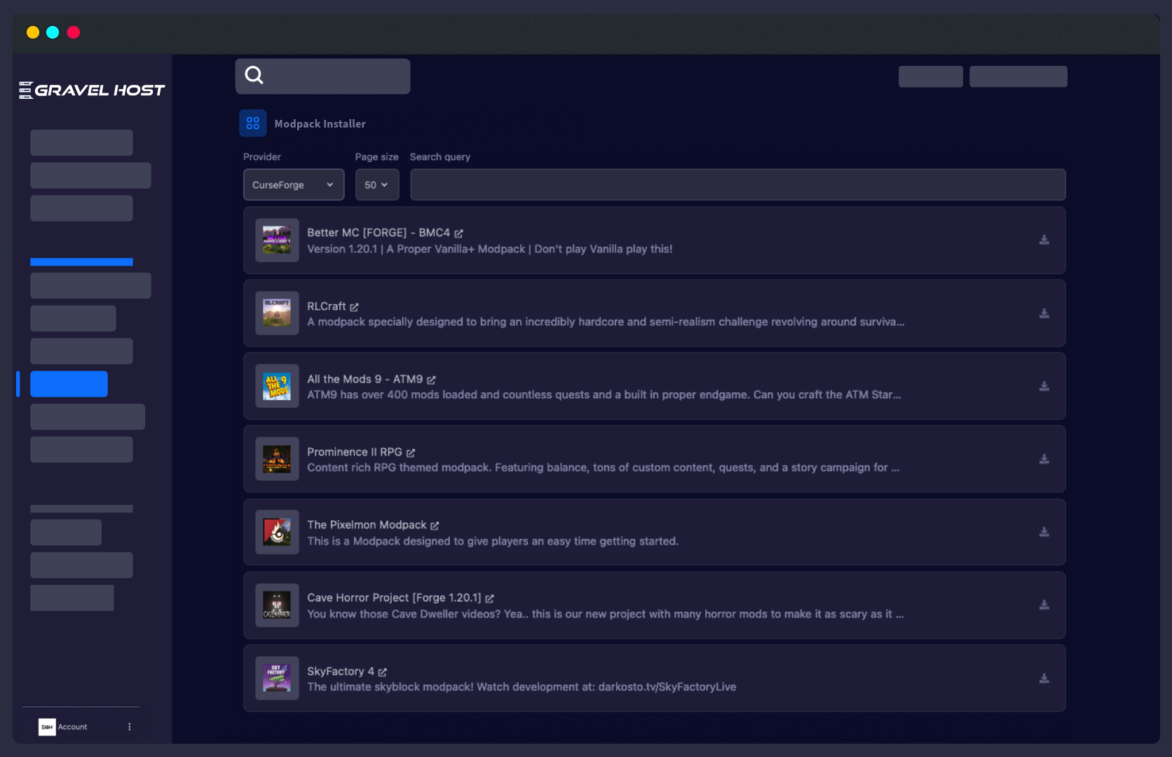The width and height of the screenshot is (1172, 757).
Task: Open Prominence II RPG external link
Action: [411, 453]
